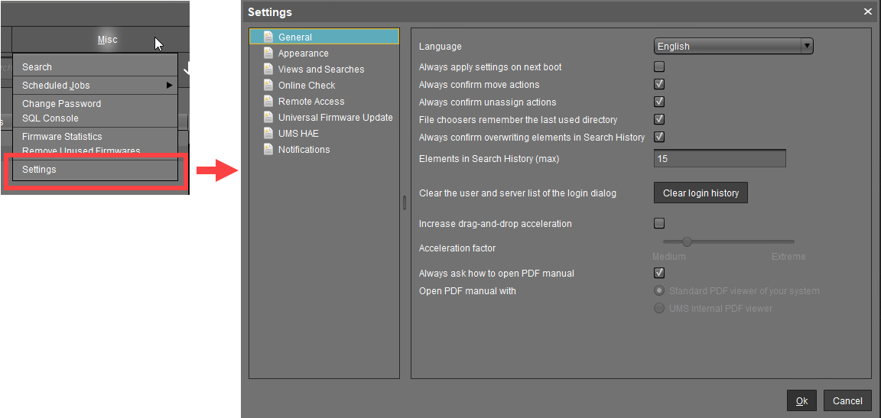The width and height of the screenshot is (881, 418).
Task: Click the Views and Searches page icon
Action: tap(268, 69)
